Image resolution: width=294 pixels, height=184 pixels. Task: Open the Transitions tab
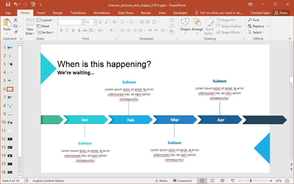tap(78, 13)
